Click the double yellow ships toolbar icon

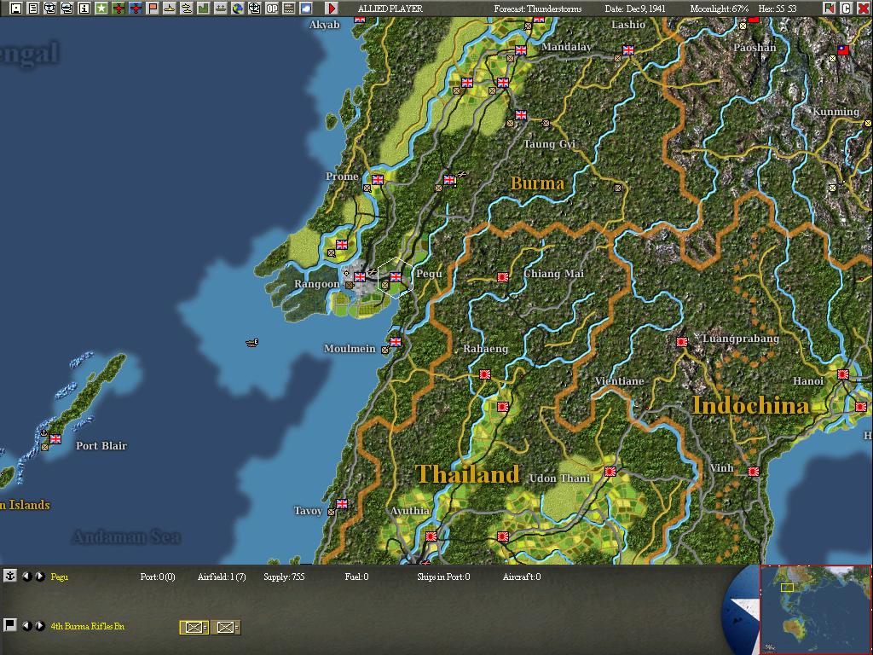click(x=187, y=9)
